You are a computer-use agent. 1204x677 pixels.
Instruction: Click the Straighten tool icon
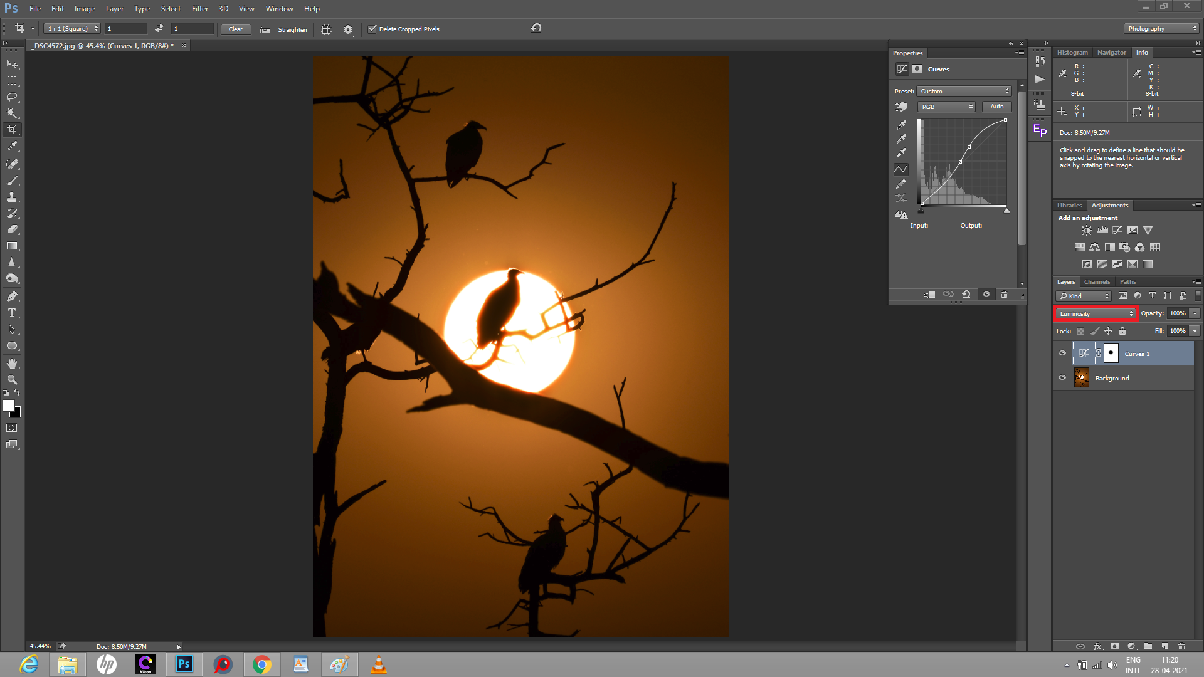265,29
